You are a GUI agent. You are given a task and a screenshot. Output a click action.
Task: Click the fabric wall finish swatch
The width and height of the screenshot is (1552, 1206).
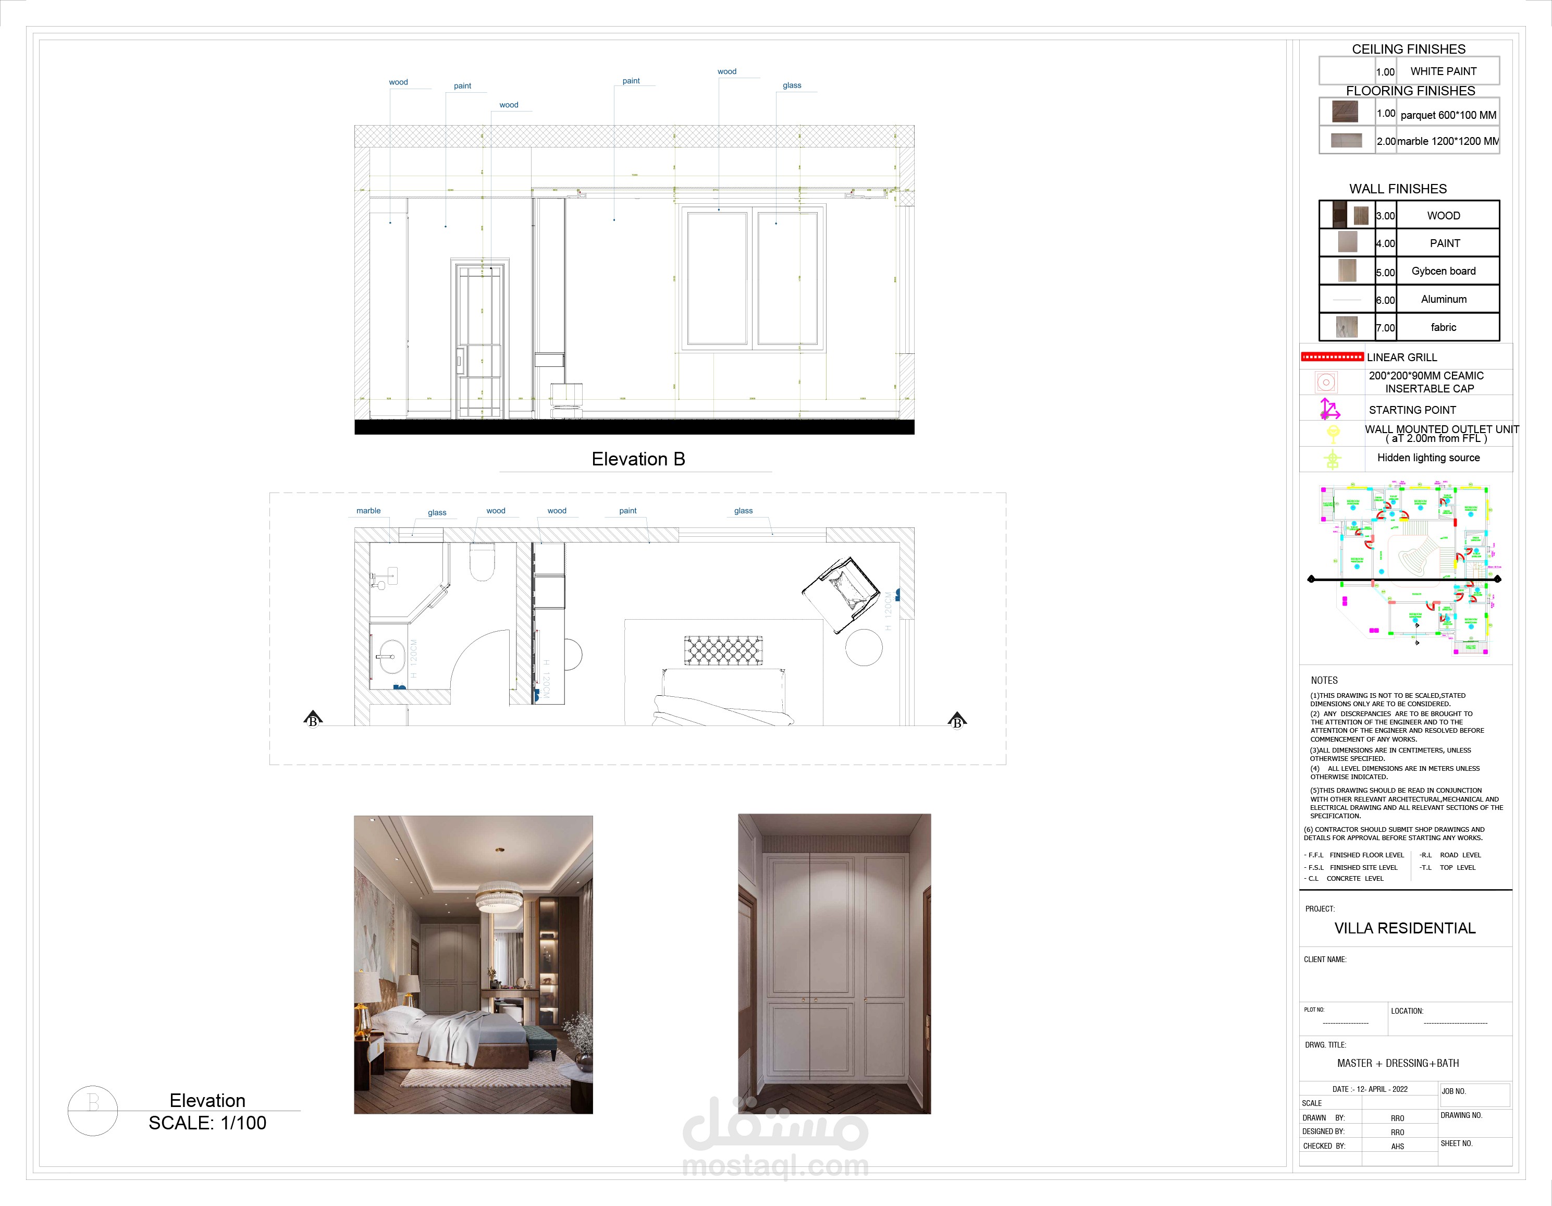(1346, 327)
